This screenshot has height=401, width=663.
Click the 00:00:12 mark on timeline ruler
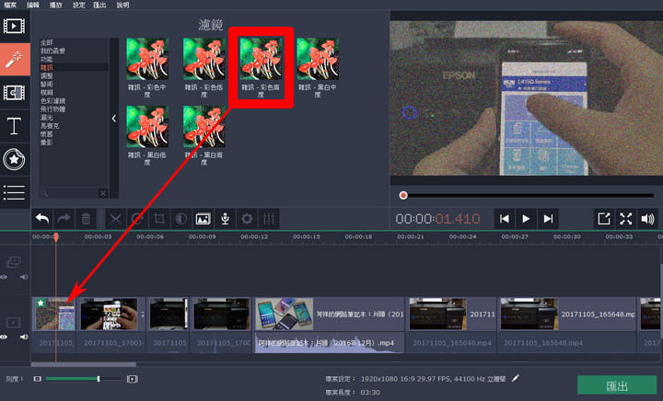254,236
